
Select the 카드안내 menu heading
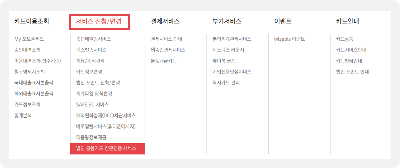(x=347, y=21)
